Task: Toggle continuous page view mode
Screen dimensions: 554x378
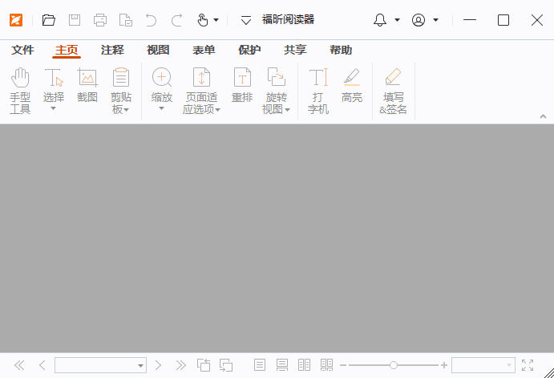Action: [281, 365]
